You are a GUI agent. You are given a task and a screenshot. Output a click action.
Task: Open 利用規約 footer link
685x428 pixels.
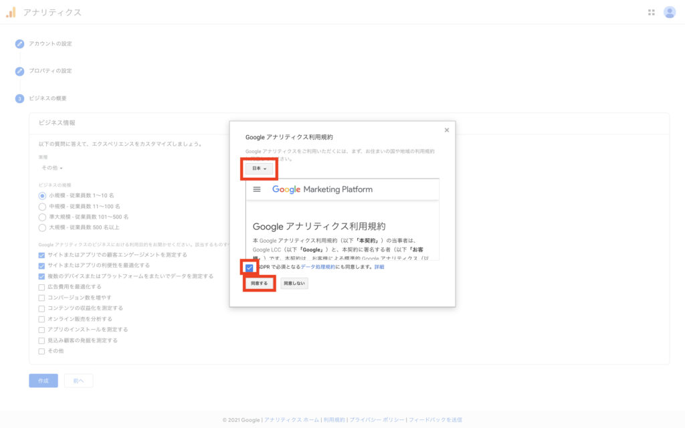[334, 420]
